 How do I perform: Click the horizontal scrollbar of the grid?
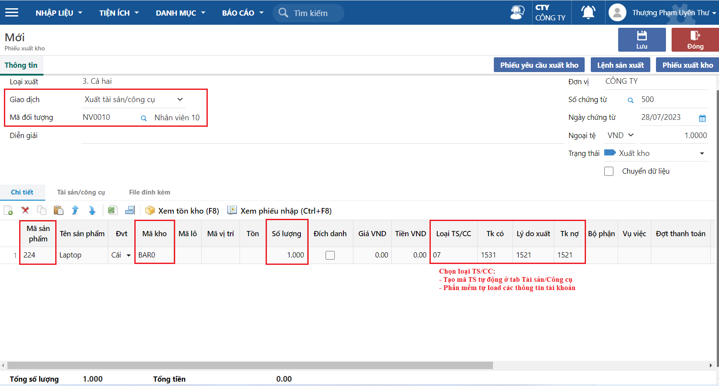[250, 366]
